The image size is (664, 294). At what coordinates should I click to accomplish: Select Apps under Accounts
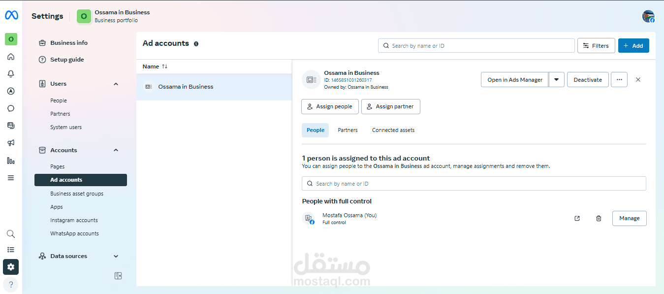pos(57,207)
